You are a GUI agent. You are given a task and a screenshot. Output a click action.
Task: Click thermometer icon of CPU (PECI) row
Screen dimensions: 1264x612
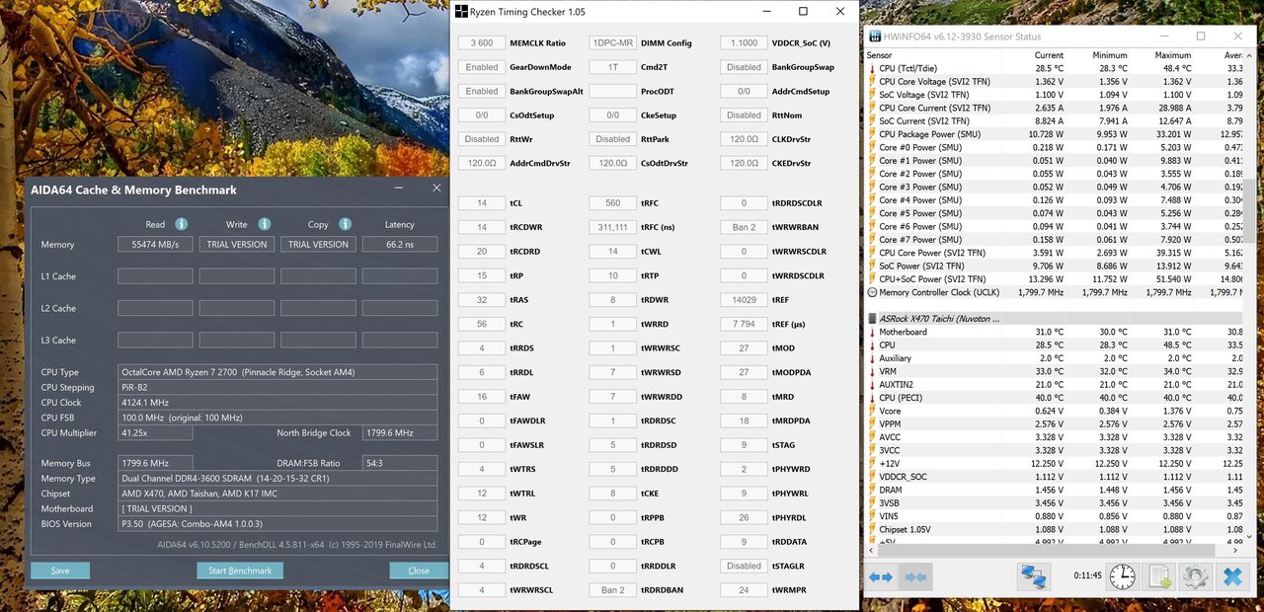[x=872, y=398]
